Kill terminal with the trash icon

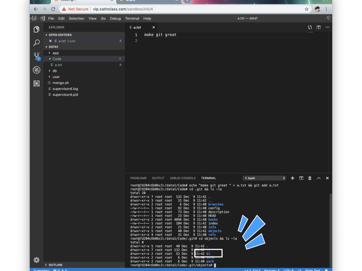(310, 178)
